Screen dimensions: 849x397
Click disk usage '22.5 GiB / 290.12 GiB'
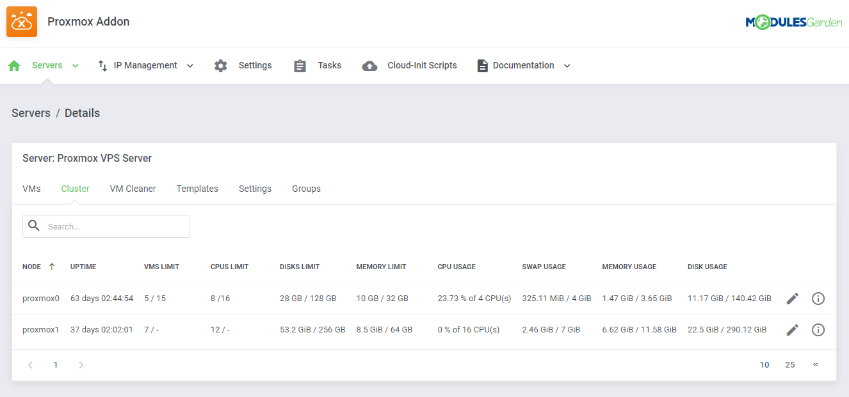pyautogui.click(x=727, y=330)
